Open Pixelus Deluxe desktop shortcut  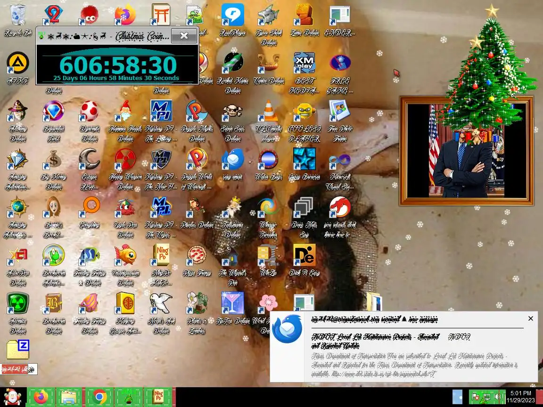tap(197, 212)
